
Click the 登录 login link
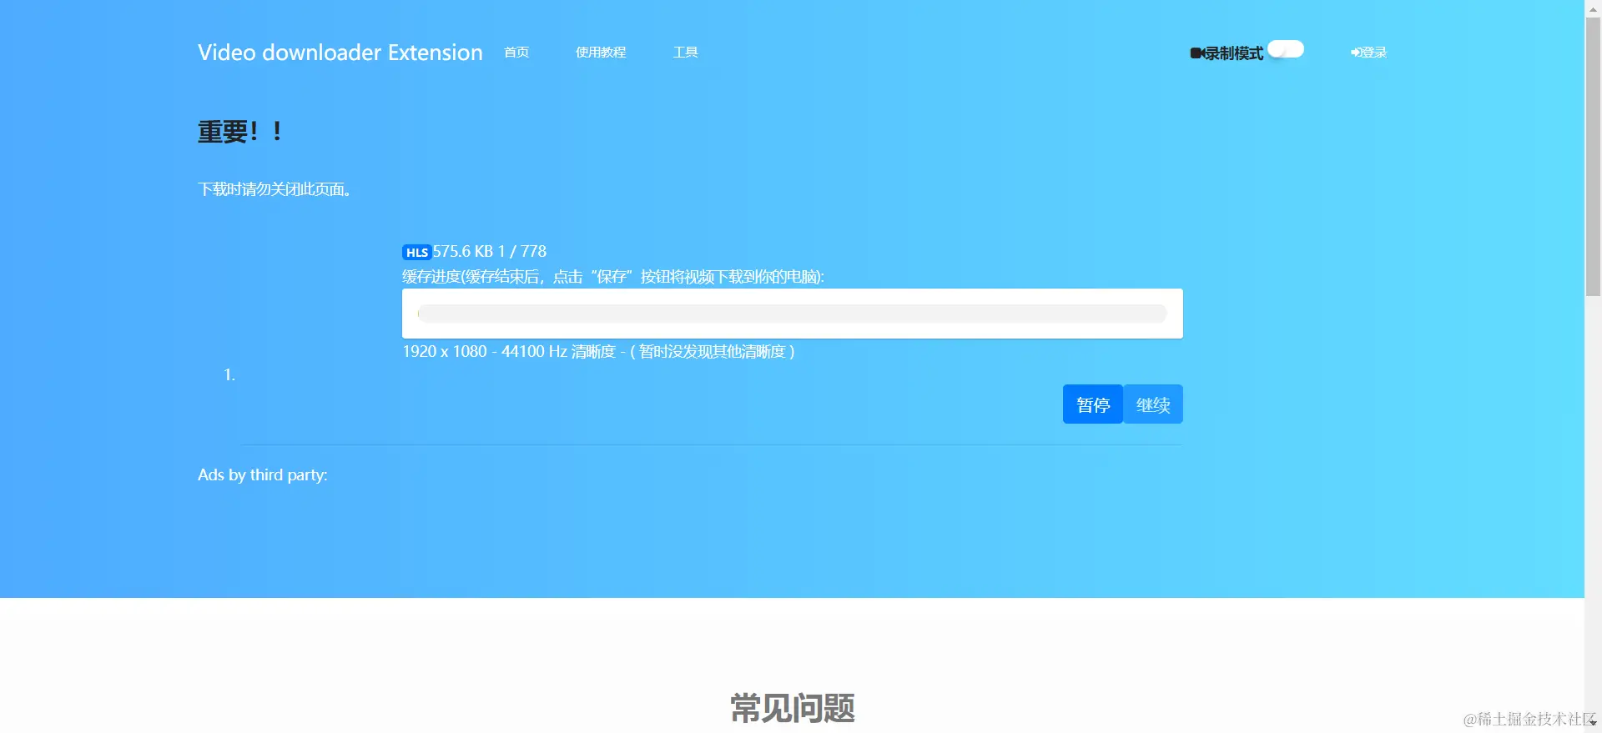click(1368, 53)
